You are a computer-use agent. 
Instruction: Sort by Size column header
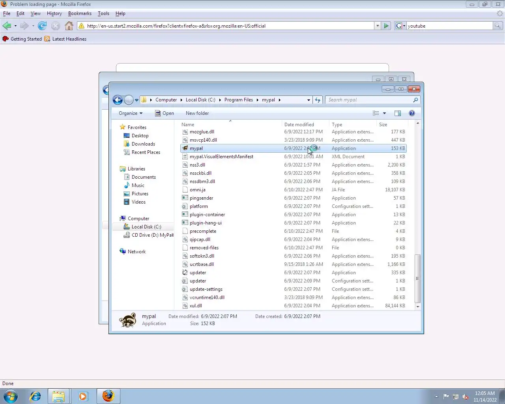click(392, 125)
